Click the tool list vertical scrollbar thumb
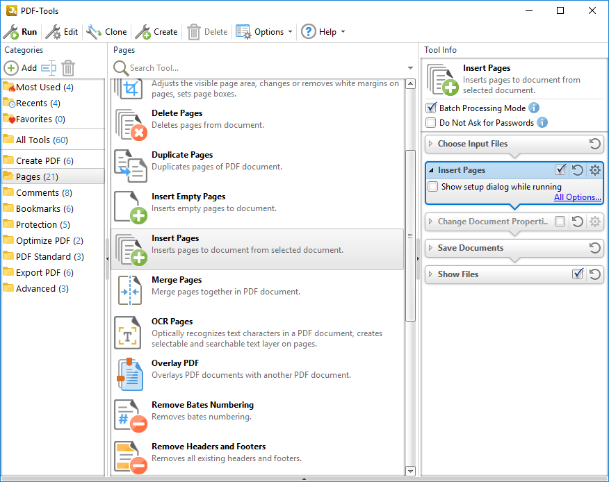This screenshot has height=482, width=609. point(410,235)
